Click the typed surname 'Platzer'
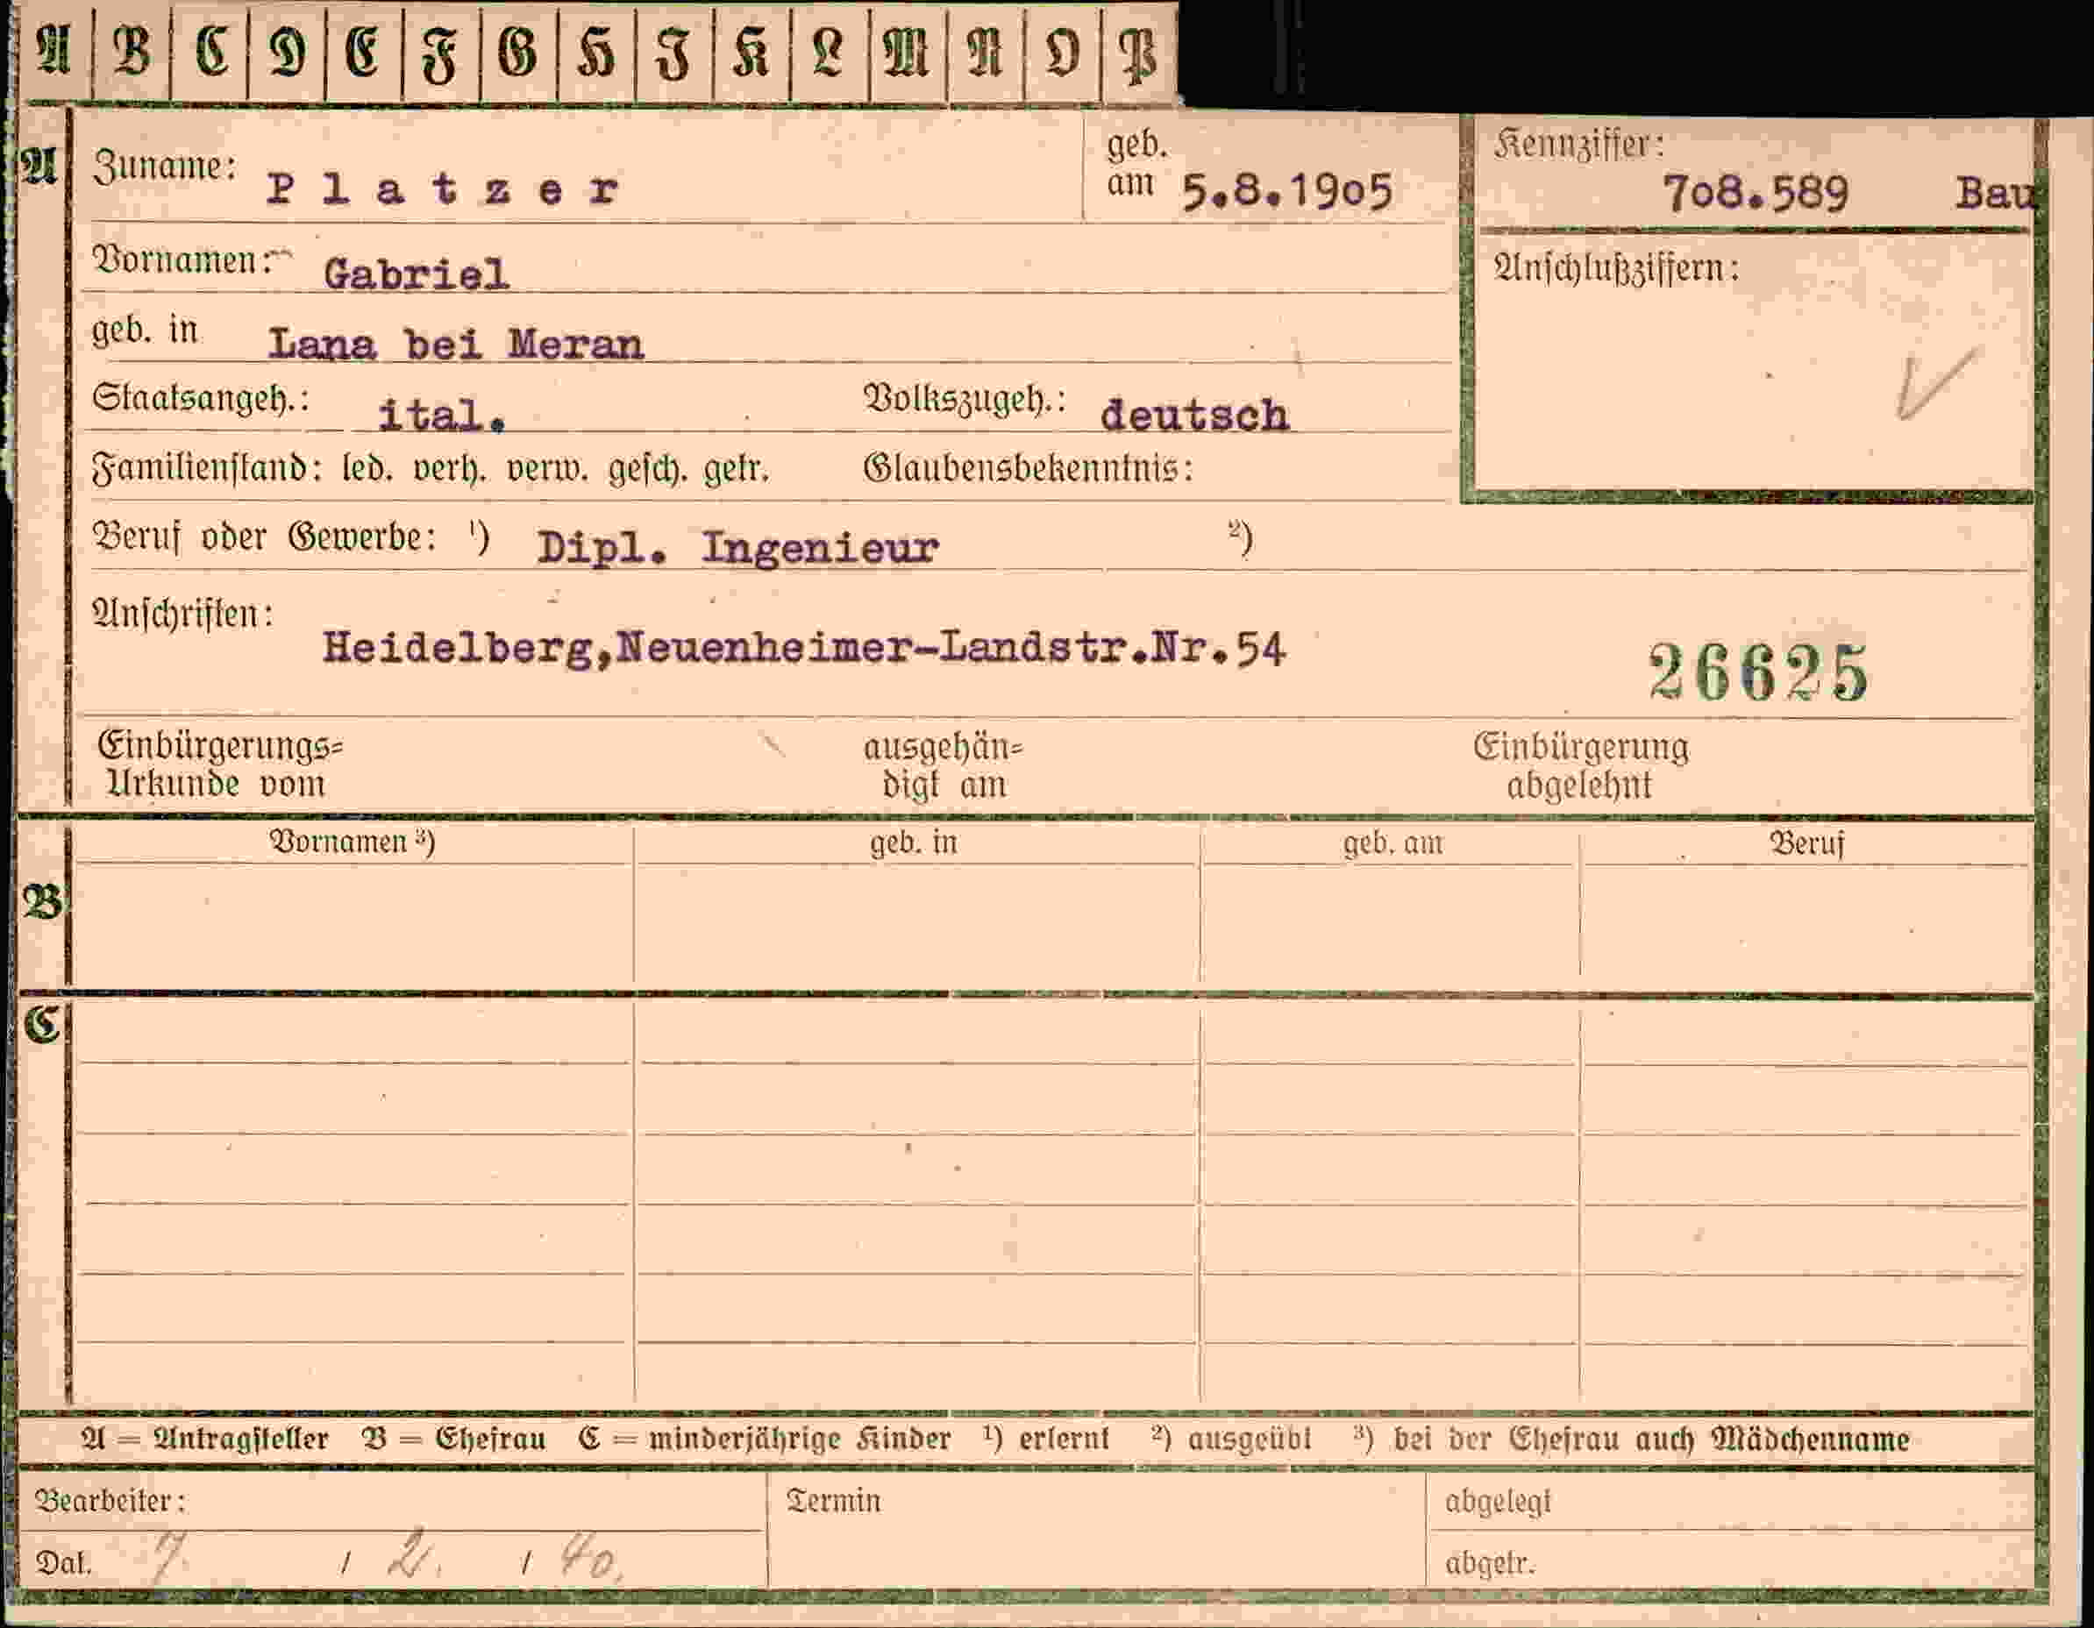Viewport: 2094px width, 1628px height. pyautogui.click(x=442, y=190)
